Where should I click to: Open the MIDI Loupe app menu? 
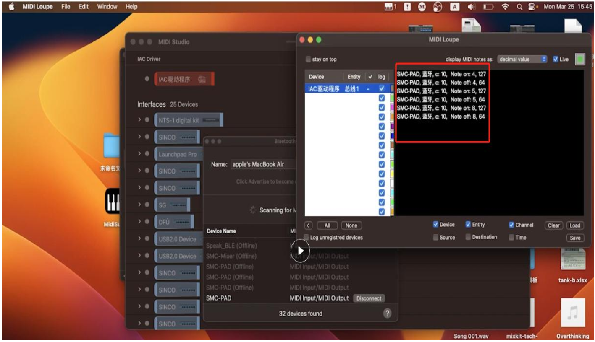click(37, 7)
